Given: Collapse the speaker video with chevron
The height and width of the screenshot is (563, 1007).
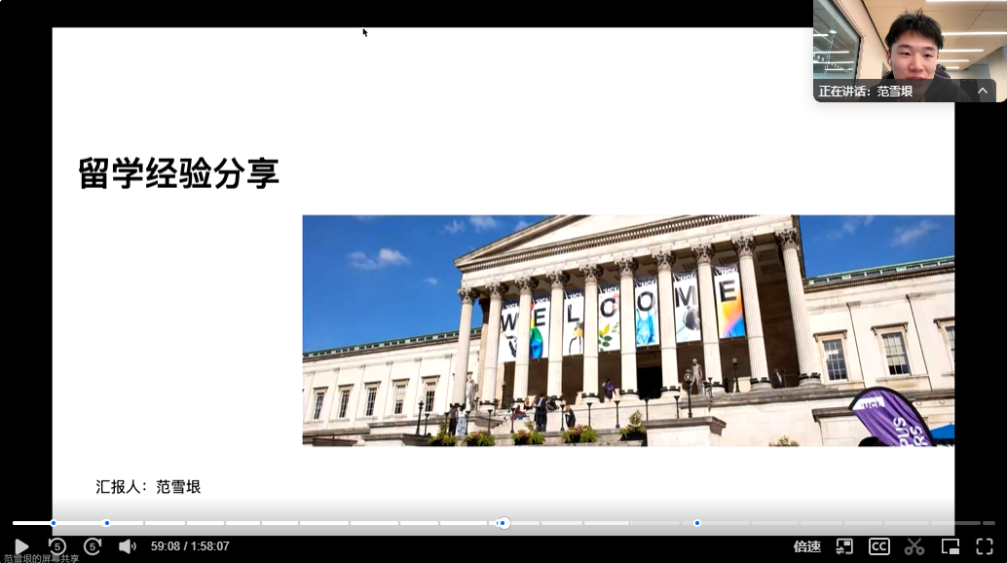Looking at the screenshot, I should (983, 91).
